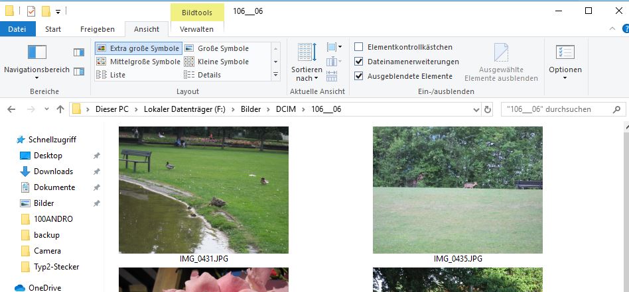Screen dimensions: 629x292
Task: Click size all columns to fit icon
Action: [332, 75]
